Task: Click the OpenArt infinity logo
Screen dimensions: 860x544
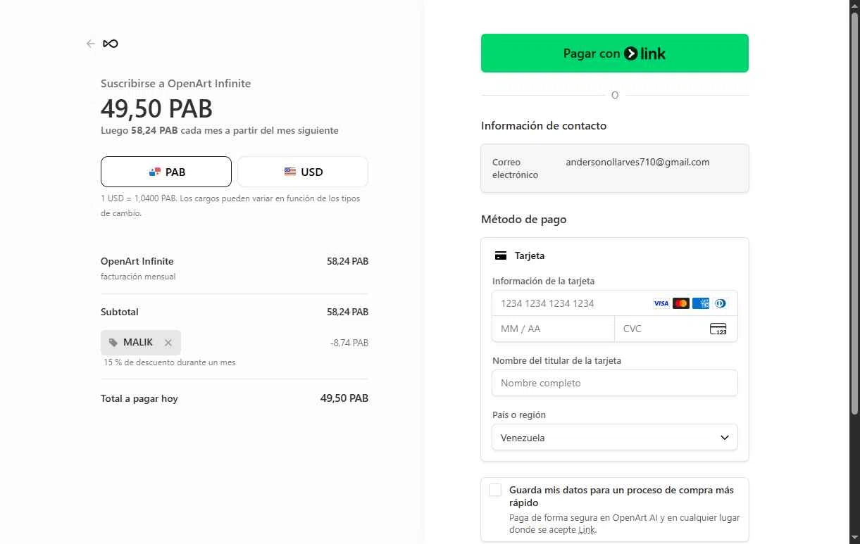Action: pos(111,44)
